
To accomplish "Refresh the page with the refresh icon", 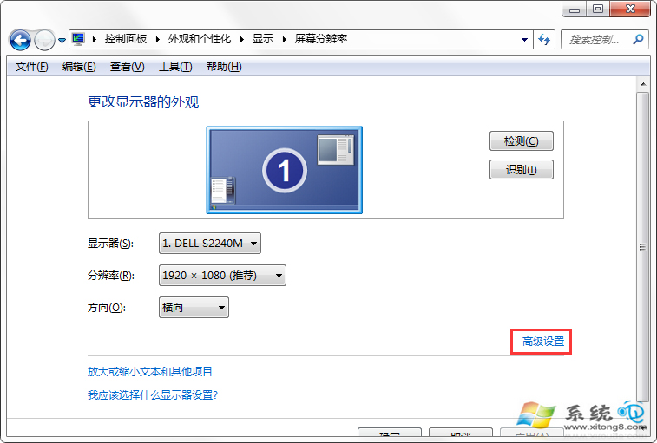I will tap(544, 40).
